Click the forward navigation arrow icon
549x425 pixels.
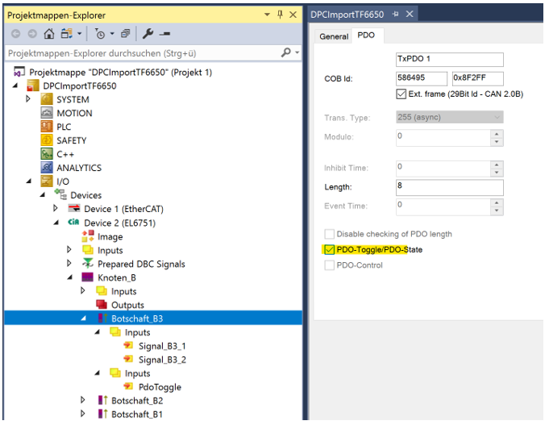tap(32, 34)
